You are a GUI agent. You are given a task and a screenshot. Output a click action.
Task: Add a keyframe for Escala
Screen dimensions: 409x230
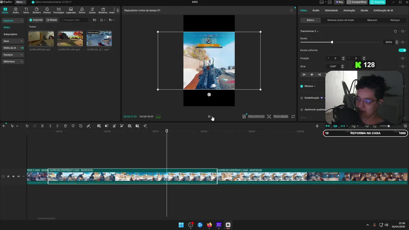tap(403, 42)
